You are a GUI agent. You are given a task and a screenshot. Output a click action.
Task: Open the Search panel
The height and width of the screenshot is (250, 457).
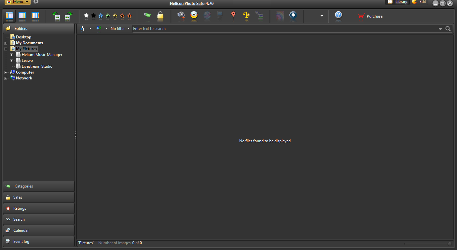coord(39,219)
